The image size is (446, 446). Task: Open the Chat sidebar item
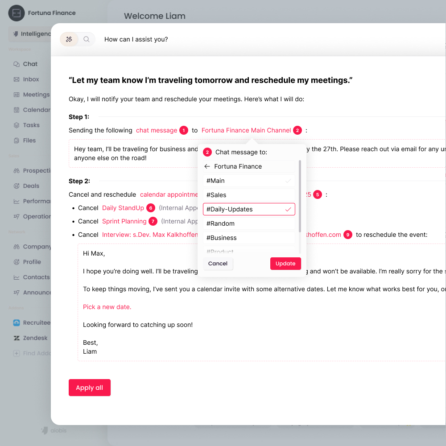pyautogui.click(x=29, y=64)
